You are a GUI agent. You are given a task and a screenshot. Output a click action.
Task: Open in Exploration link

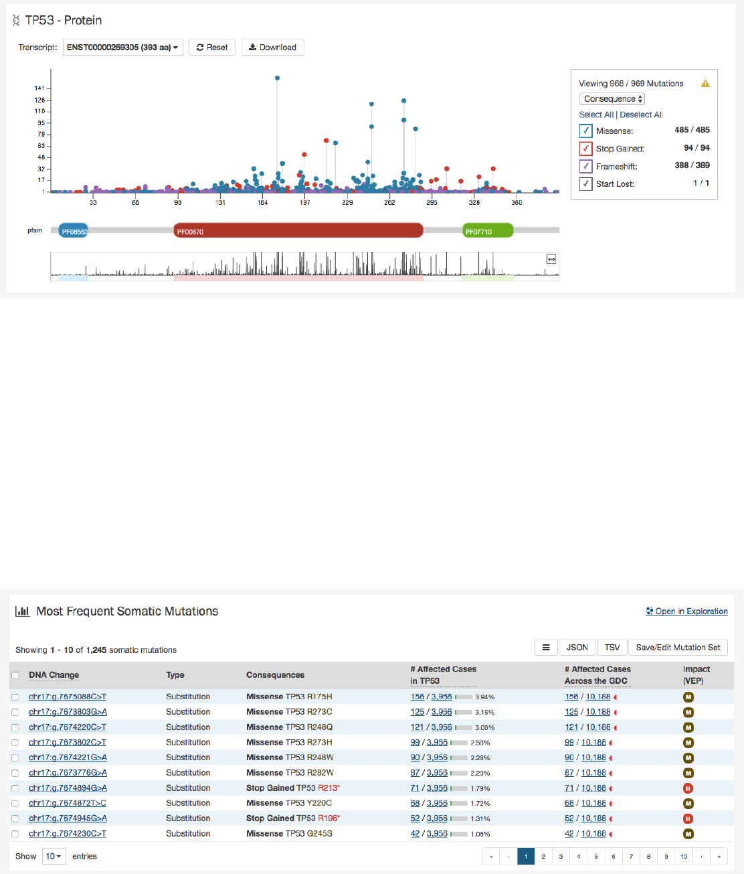[686, 611]
